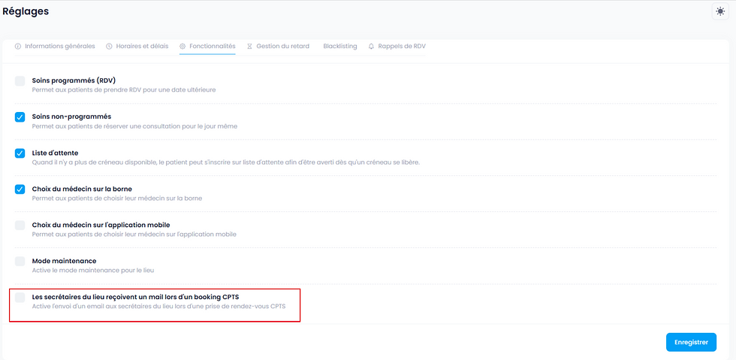
Task: Click description 'Permet aux patients de choisir leur médecin sur l'application mobile'
Action: (x=134, y=234)
